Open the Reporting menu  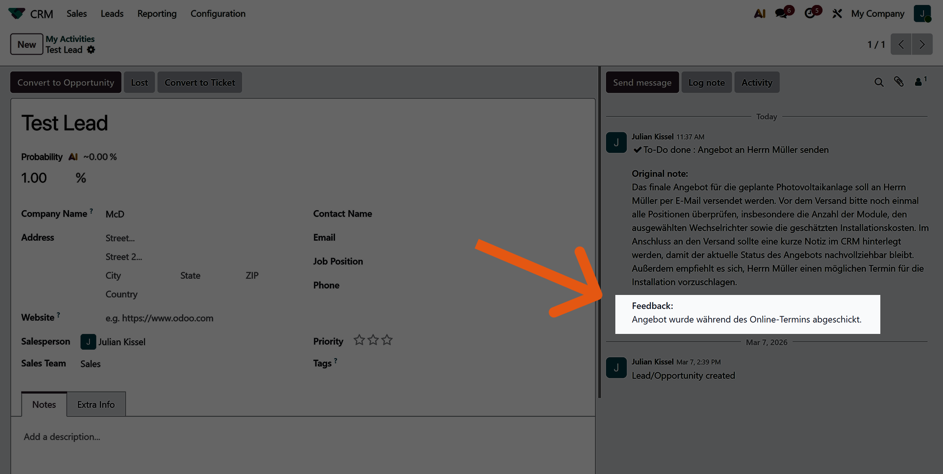click(x=156, y=14)
